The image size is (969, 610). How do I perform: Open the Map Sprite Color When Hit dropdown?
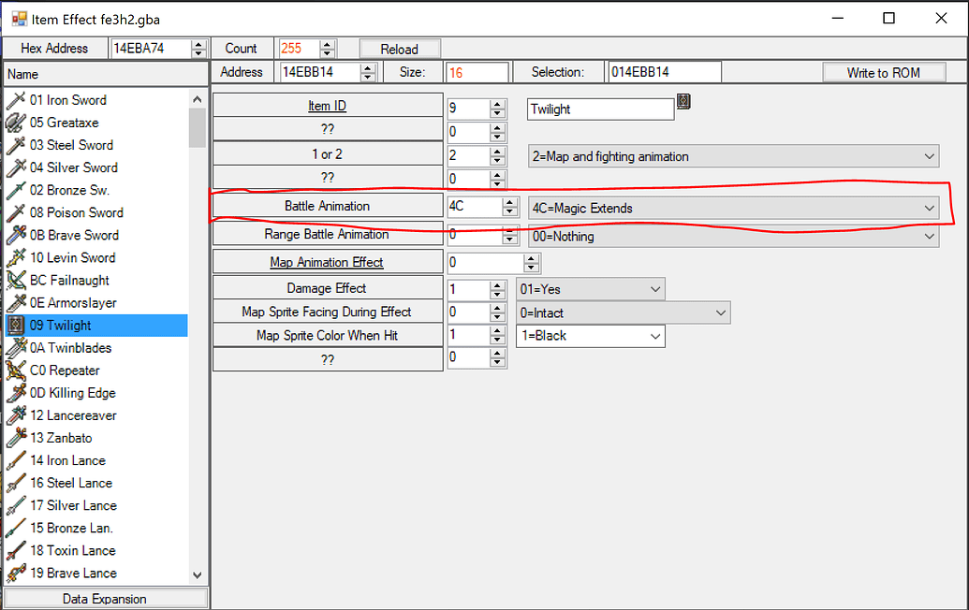point(653,334)
